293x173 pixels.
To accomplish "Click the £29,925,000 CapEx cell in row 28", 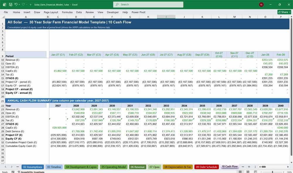I will click(58, 128).
